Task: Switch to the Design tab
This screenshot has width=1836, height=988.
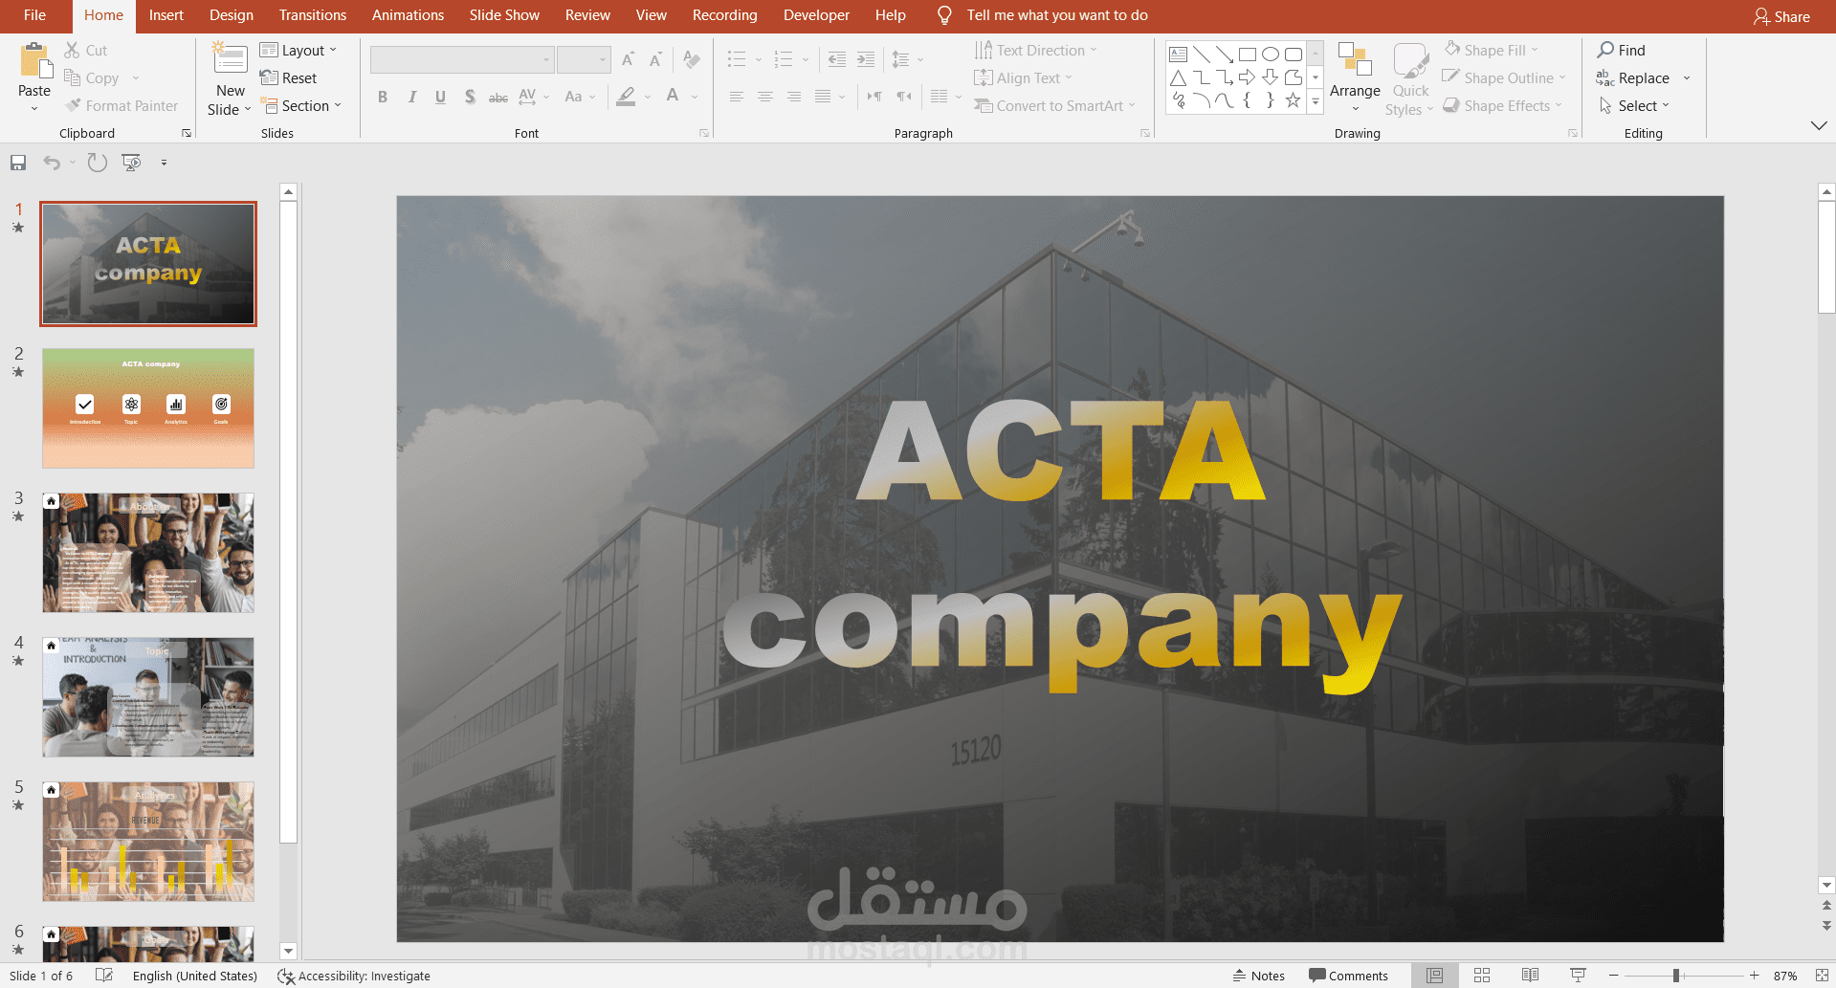Action: (232, 15)
